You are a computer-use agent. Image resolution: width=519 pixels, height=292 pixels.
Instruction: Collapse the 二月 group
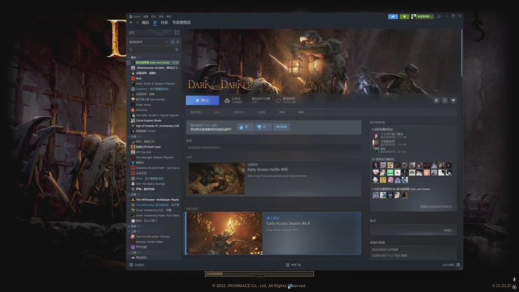(x=129, y=252)
